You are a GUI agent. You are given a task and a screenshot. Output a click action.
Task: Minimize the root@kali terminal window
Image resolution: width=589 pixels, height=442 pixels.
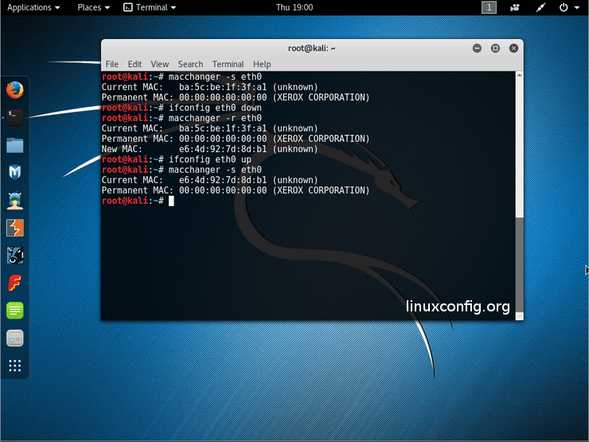point(477,48)
